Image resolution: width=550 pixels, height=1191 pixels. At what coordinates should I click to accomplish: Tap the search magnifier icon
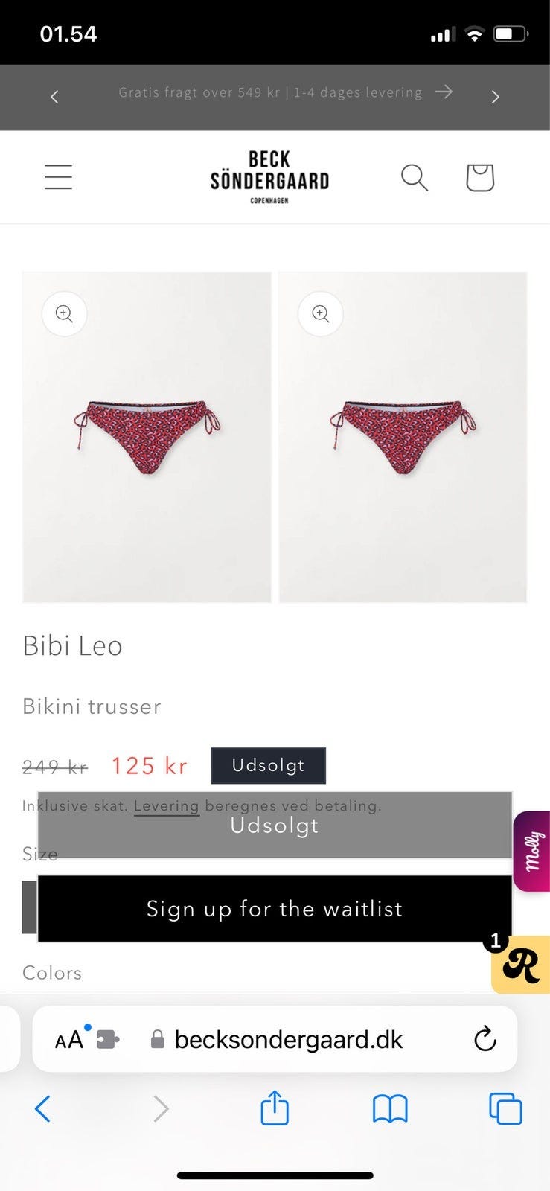[x=415, y=178]
